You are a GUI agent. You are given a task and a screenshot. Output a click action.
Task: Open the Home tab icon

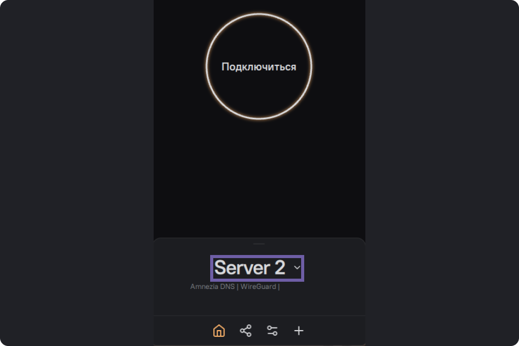219,331
